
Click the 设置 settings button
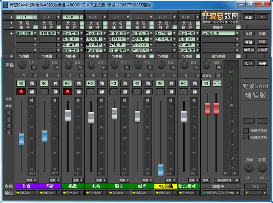(248, 17)
